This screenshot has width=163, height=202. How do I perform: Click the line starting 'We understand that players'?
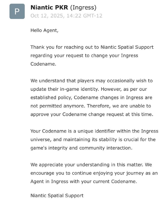coord(92,81)
